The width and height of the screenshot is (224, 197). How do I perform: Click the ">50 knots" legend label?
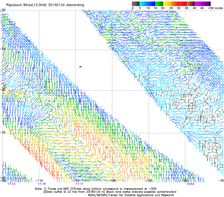pos(215,8)
